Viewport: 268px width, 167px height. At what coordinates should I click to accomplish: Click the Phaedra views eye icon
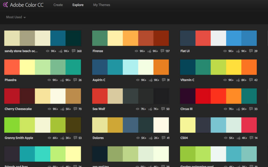(49, 80)
